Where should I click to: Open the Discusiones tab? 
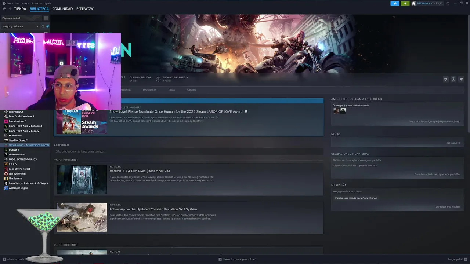(x=149, y=90)
